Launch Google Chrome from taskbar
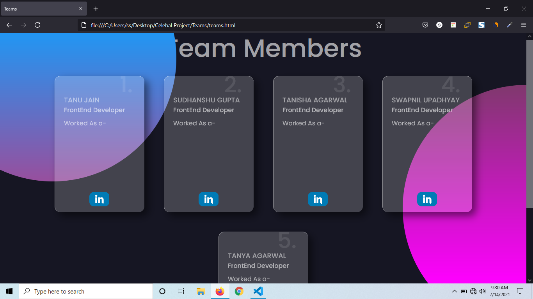 pos(239,291)
